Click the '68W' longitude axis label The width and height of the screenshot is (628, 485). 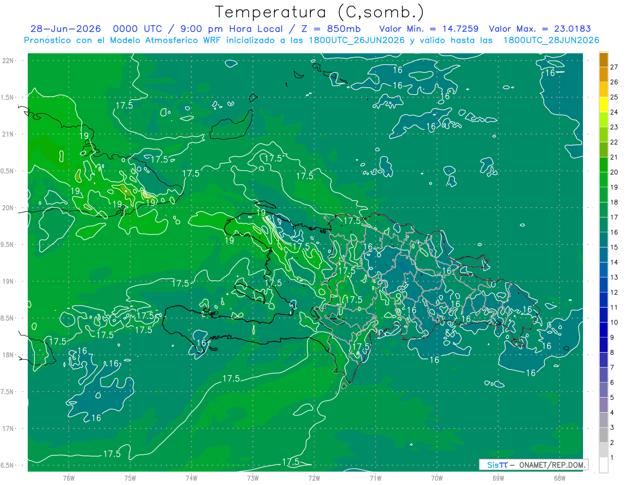(x=559, y=478)
